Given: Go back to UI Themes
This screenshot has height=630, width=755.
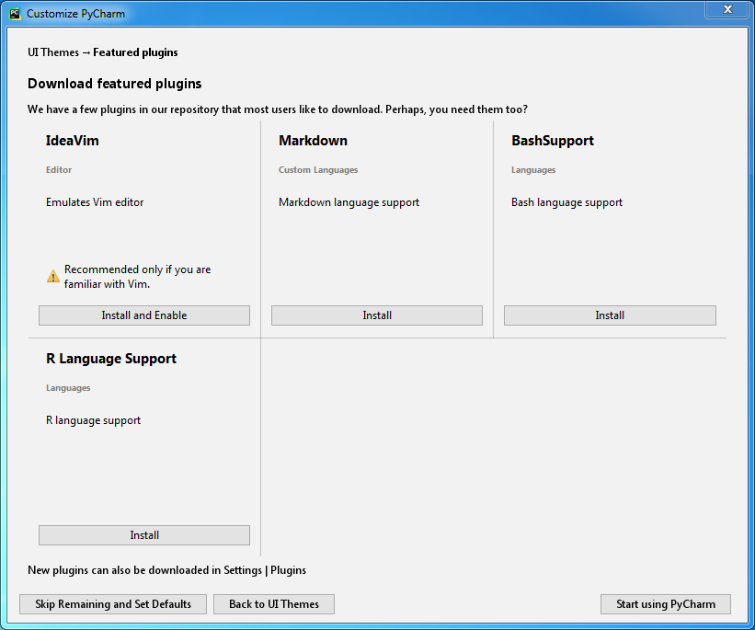Looking at the screenshot, I should [x=274, y=604].
